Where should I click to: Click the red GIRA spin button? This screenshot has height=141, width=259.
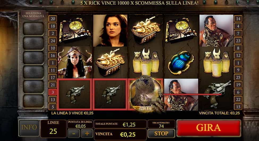point(209,128)
